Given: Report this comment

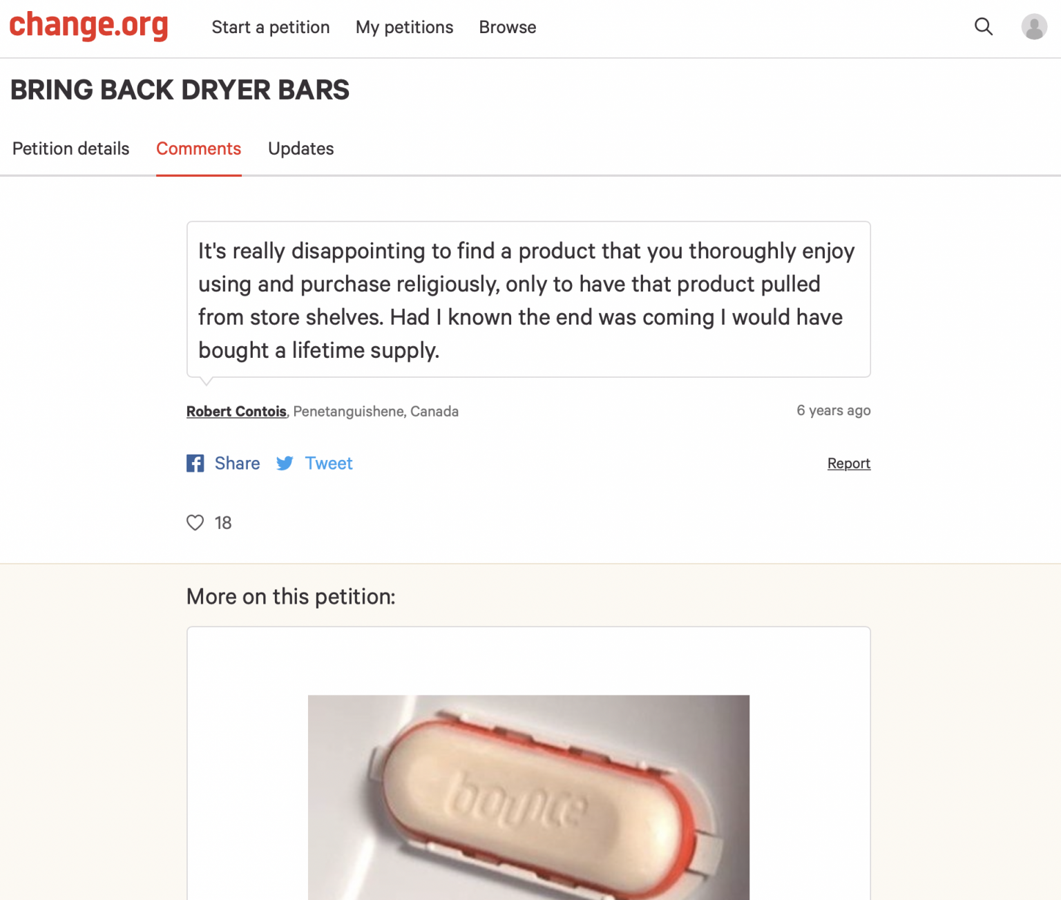Looking at the screenshot, I should (848, 463).
